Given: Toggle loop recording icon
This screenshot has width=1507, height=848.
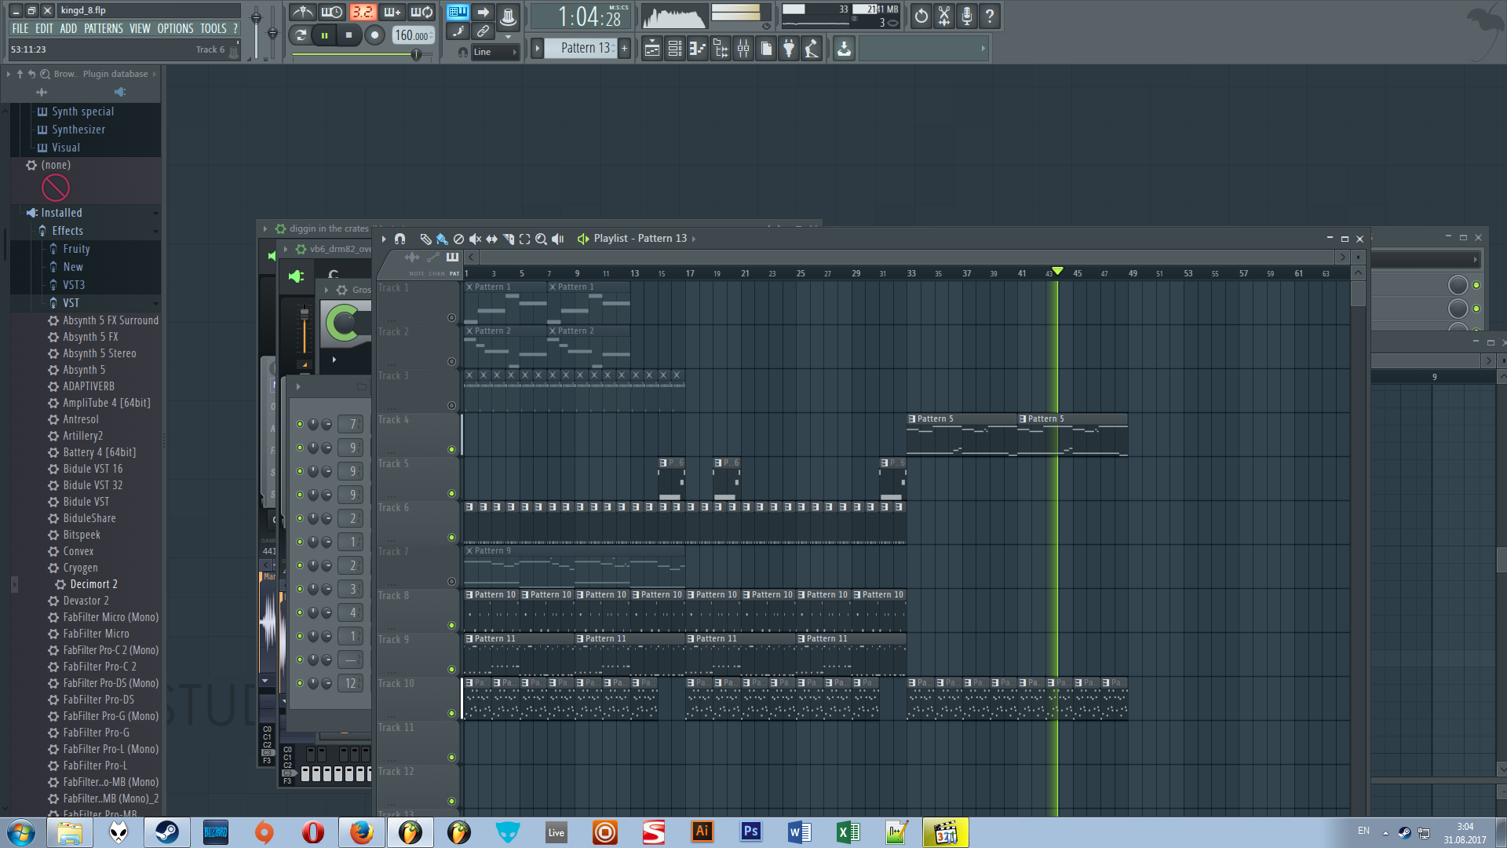Looking at the screenshot, I should click(x=422, y=13).
